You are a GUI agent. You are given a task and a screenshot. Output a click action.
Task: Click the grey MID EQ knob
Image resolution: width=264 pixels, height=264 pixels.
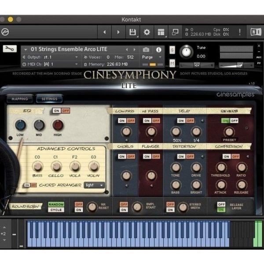39,125
